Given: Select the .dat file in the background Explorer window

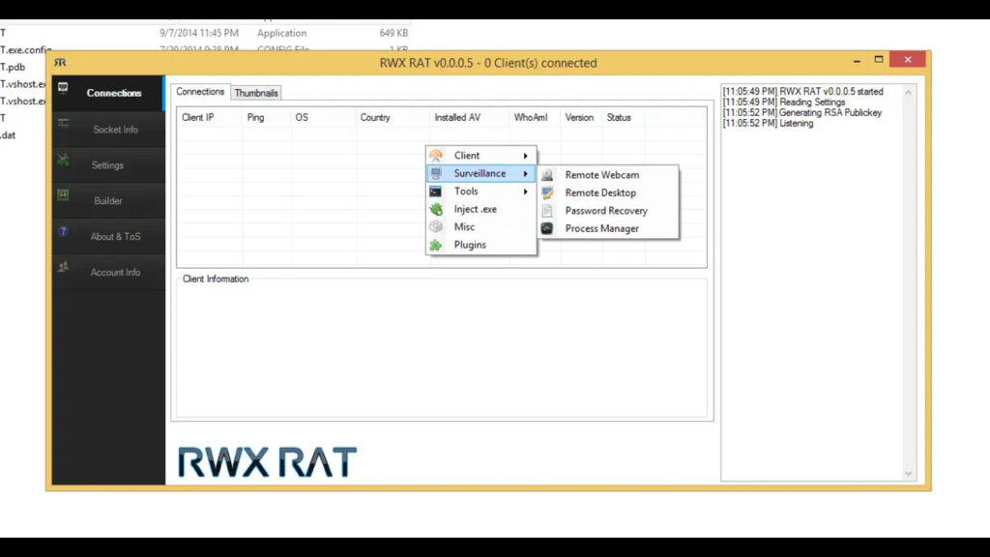Looking at the screenshot, I should pos(8,135).
